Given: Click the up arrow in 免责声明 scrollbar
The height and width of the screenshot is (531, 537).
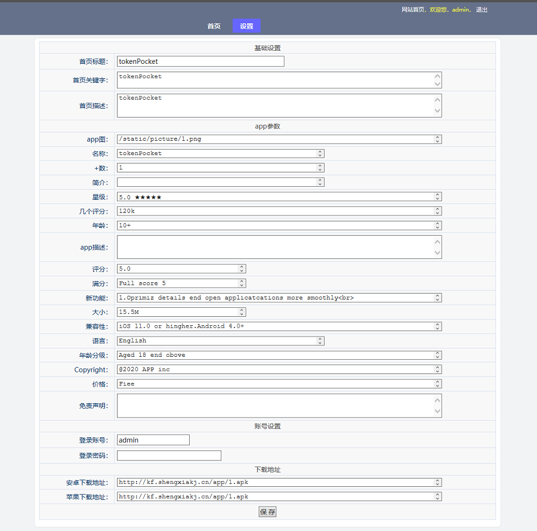Looking at the screenshot, I should pos(437,400).
